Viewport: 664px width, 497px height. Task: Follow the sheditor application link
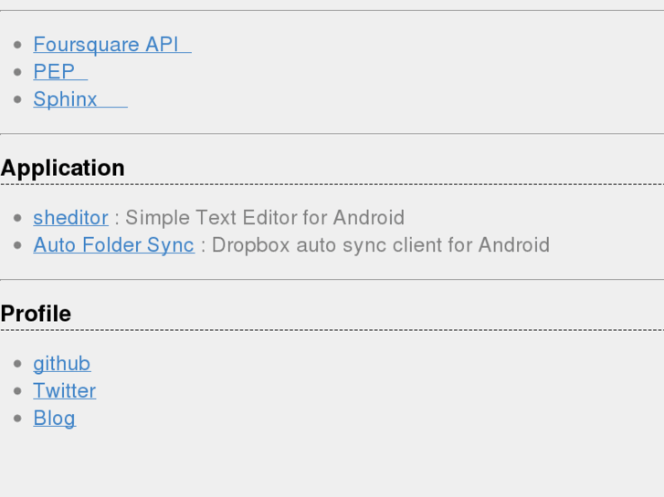click(x=70, y=218)
